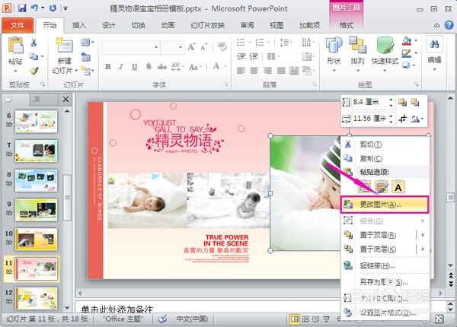457x327 pixels.
Task: Click the Decrease Font Size icon
Action: 203,47
